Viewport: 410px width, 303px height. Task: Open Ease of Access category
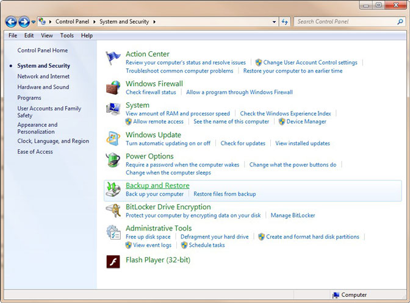click(x=35, y=152)
